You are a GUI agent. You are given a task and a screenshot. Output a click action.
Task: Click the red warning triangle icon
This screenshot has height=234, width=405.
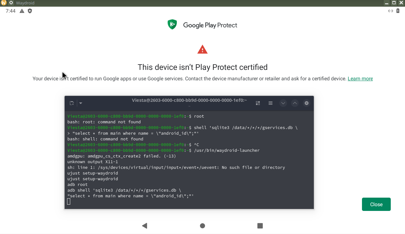(202, 49)
